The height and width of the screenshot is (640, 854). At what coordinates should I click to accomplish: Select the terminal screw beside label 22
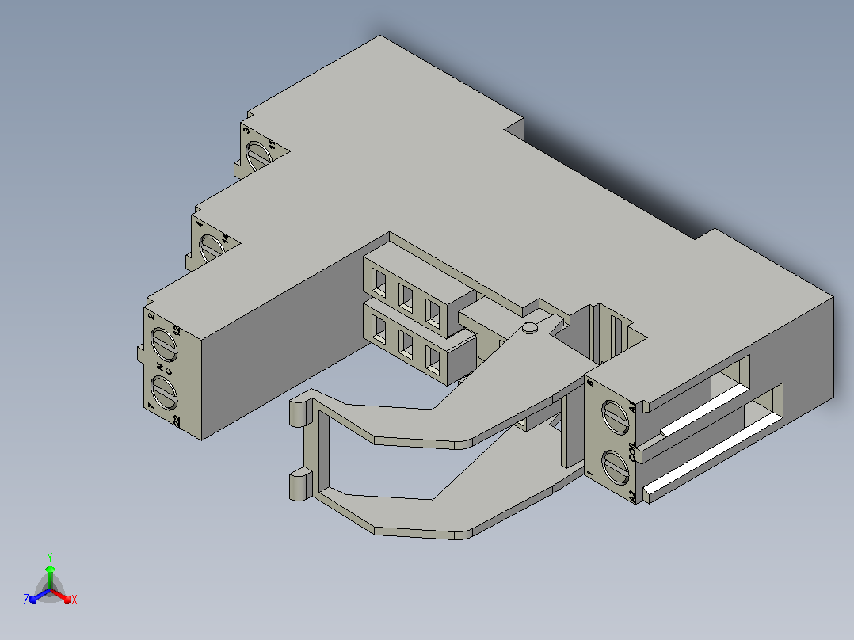point(164,393)
